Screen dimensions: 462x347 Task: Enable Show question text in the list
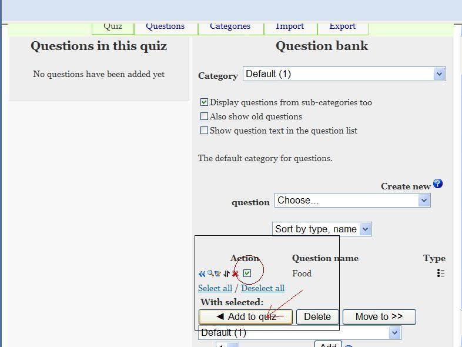pyautogui.click(x=205, y=131)
